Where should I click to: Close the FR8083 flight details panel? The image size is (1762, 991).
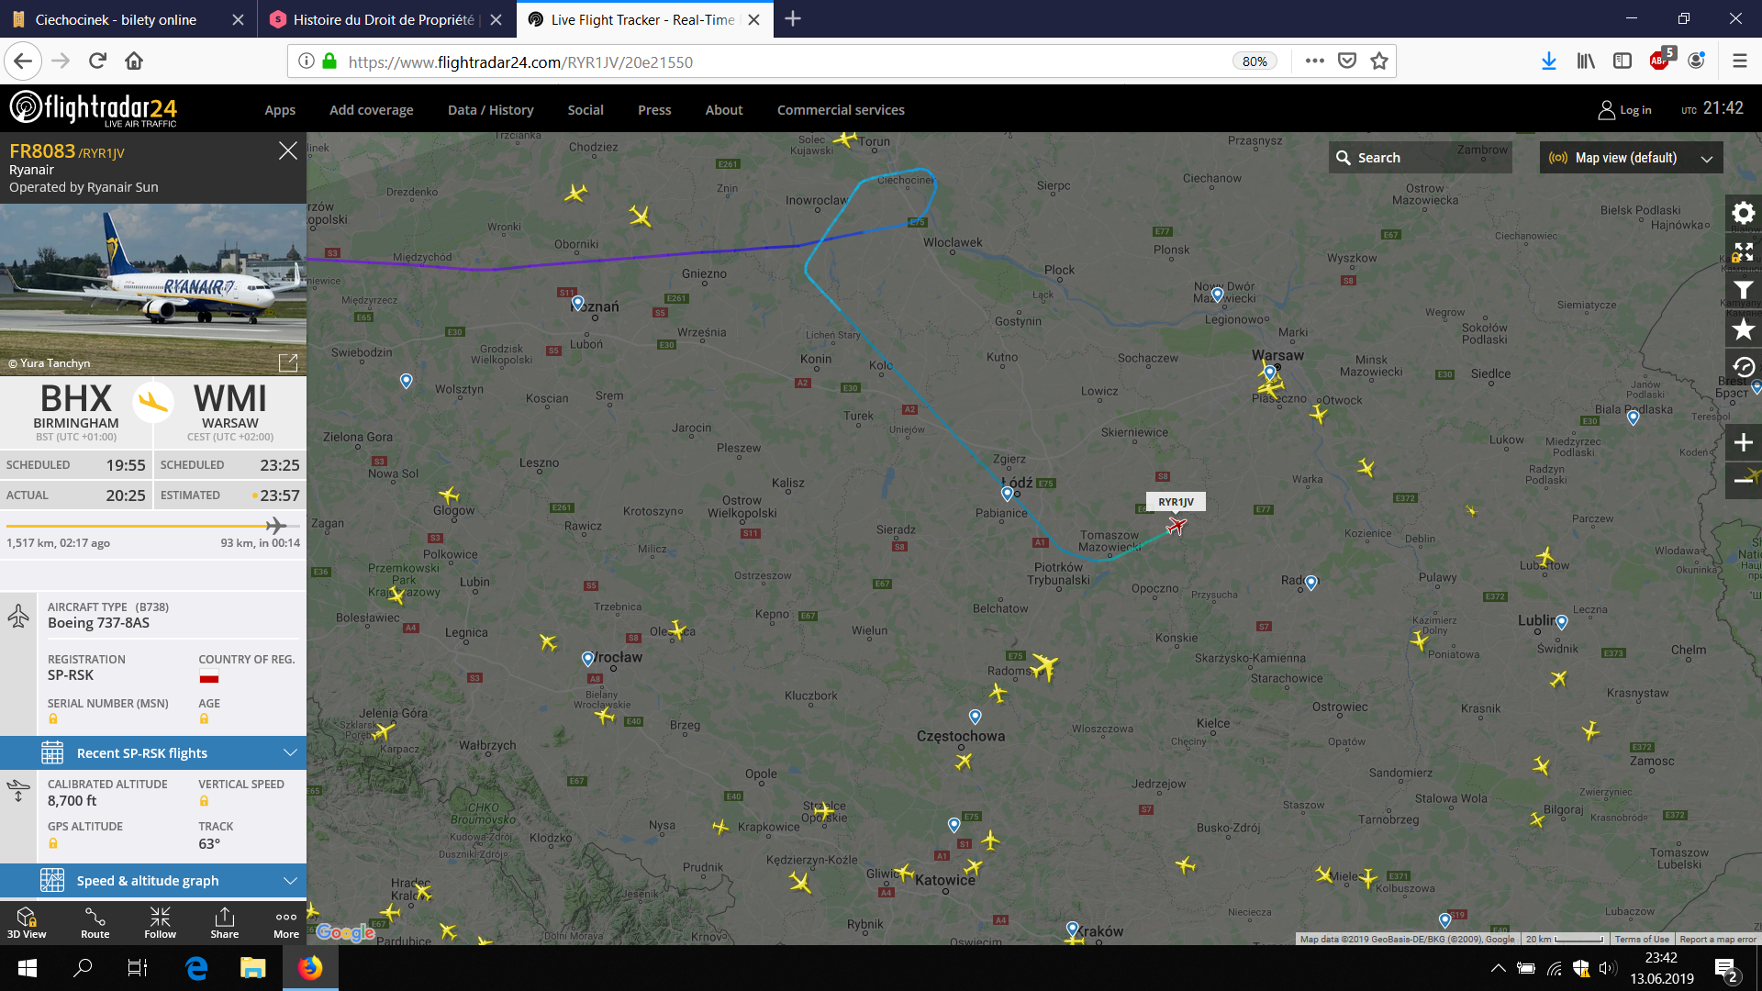click(288, 150)
